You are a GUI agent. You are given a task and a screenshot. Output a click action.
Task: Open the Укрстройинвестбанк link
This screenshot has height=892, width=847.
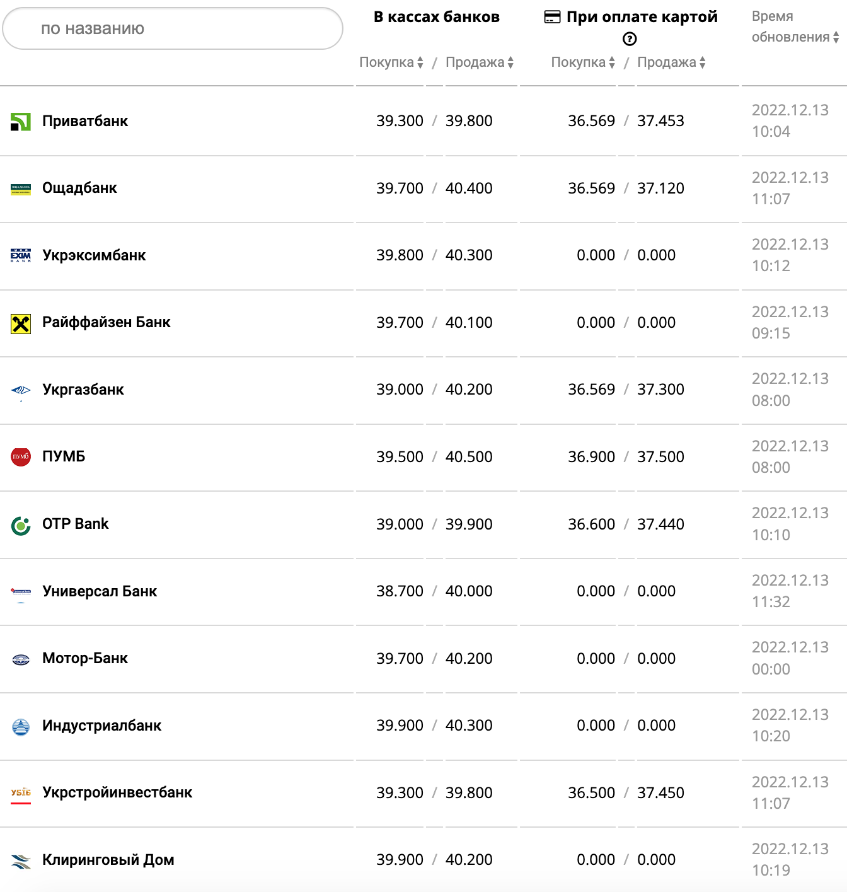(x=117, y=793)
